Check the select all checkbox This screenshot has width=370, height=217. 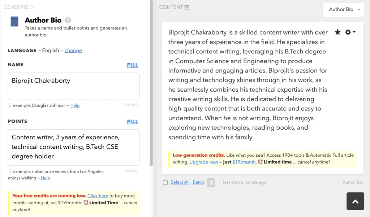point(165,183)
